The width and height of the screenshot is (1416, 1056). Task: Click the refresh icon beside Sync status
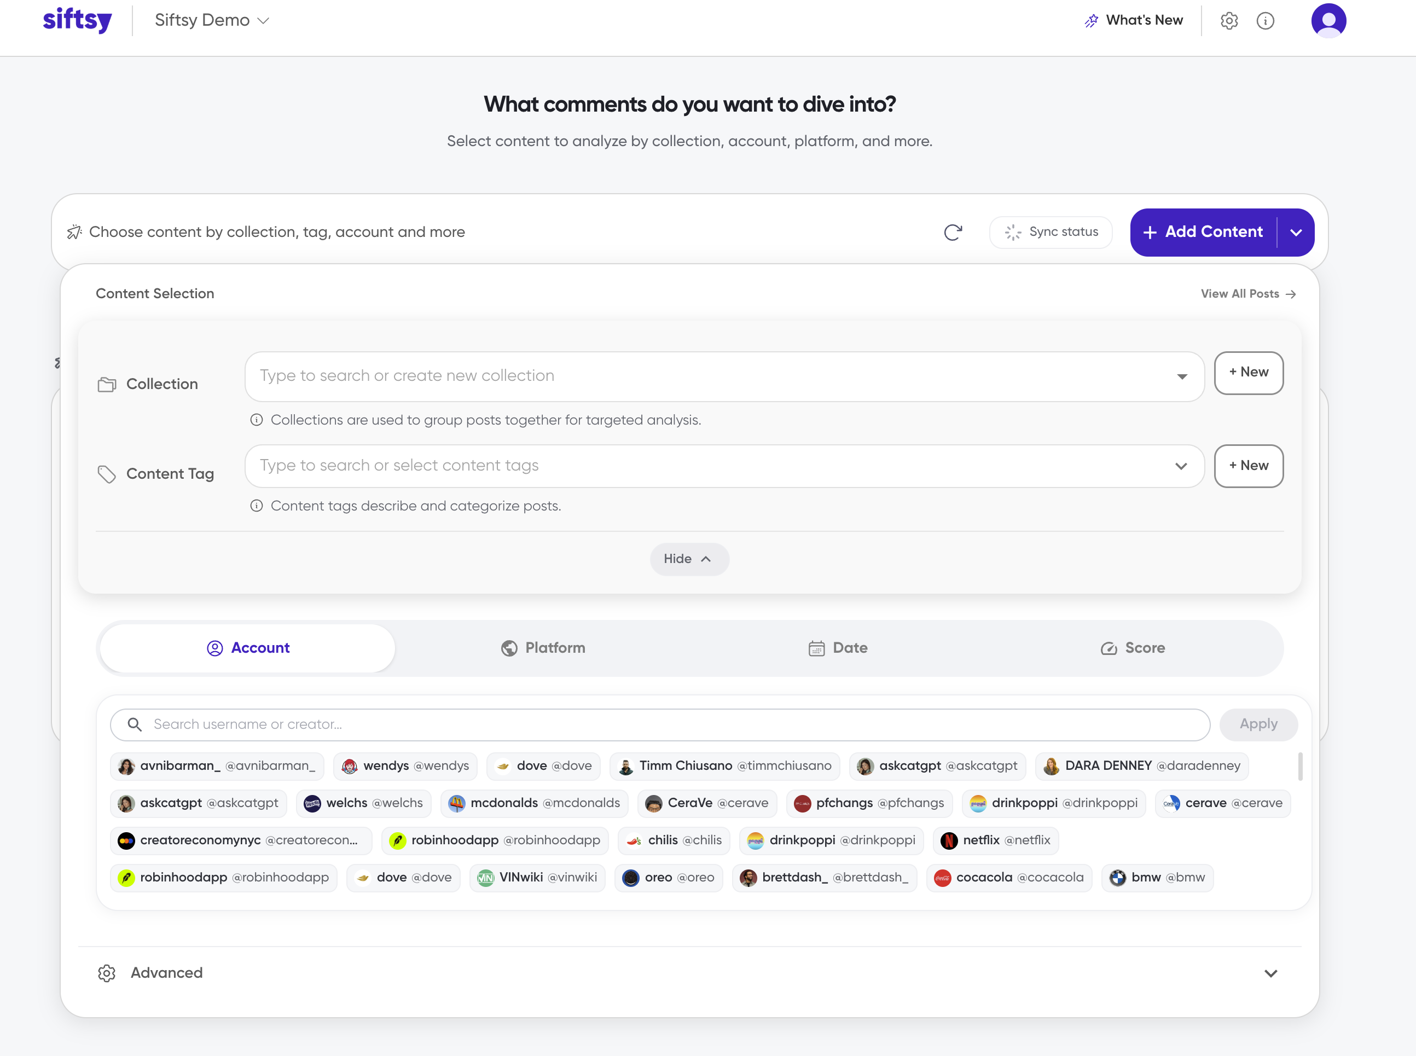(953, 232)
